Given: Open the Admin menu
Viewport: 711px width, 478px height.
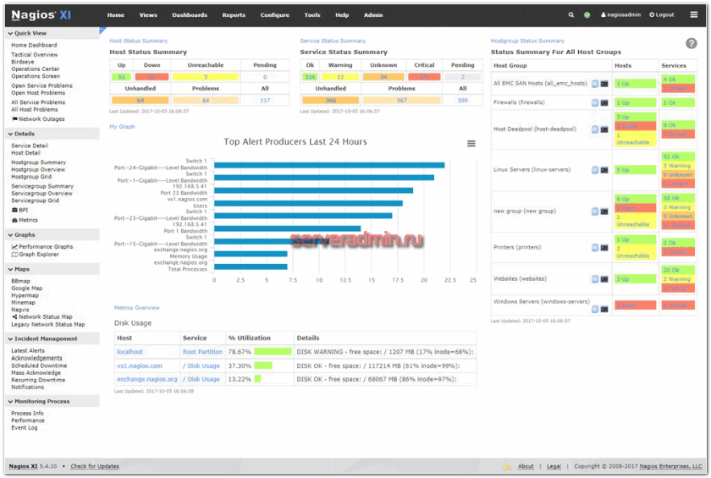Looking at the screenshot, I should point(373,15).
